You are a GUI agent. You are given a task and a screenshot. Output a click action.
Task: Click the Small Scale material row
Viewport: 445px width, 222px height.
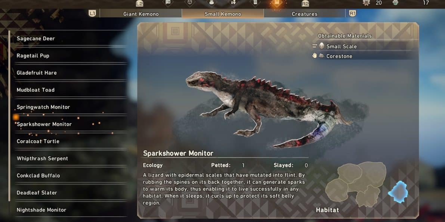point(364,46)
